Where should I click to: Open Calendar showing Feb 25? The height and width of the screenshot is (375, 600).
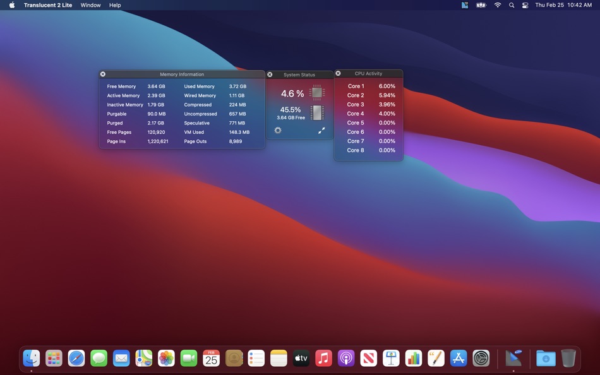coord(211,359)
